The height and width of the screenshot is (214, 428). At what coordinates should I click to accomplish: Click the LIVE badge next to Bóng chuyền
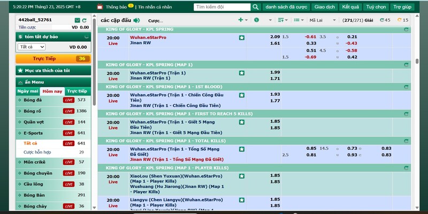[68, 173]
